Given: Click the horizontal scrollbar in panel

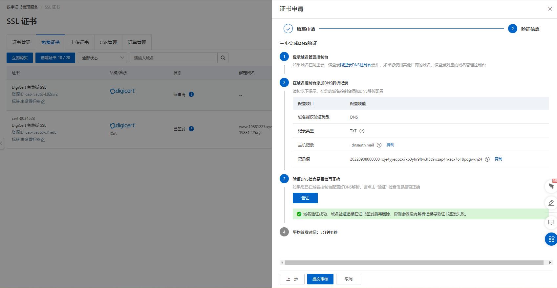Looking at the screenshot, I should [x=414, y=263].
